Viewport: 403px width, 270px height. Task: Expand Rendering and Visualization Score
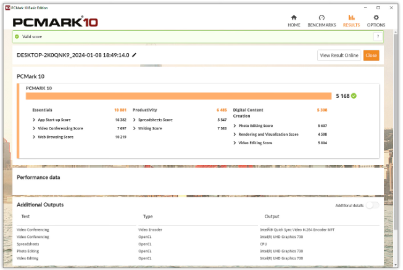235,134
